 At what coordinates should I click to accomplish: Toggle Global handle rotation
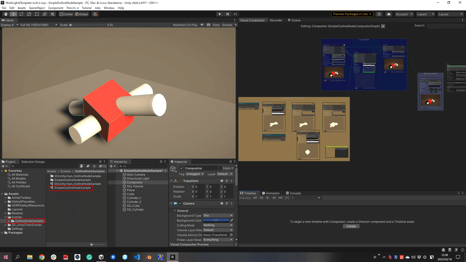click(x=82, y=14)
